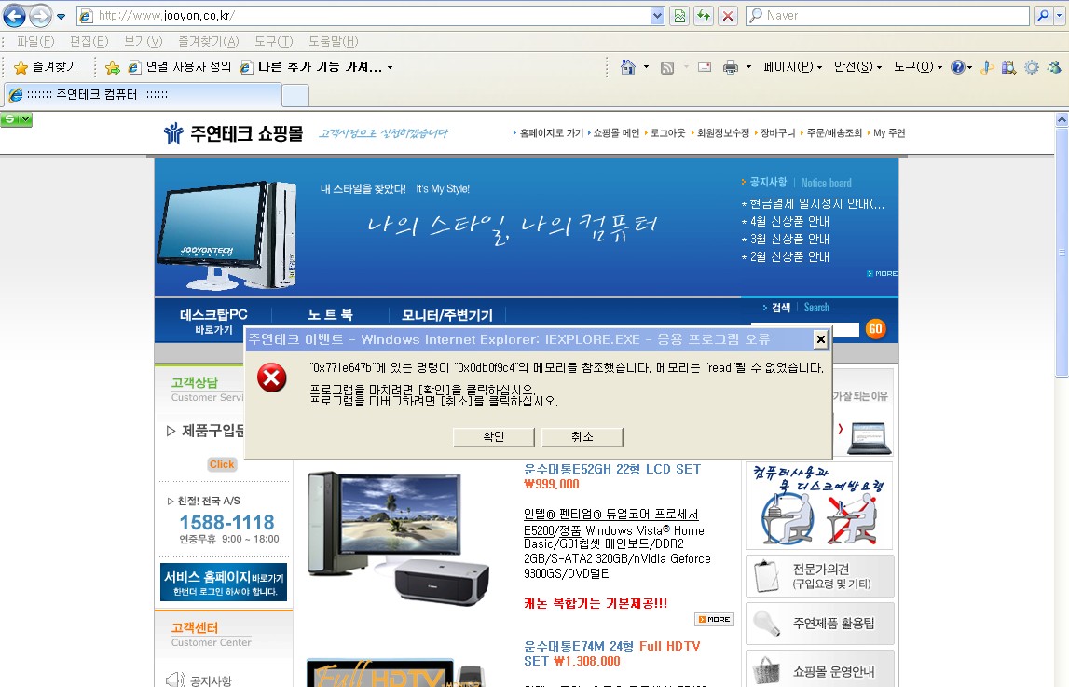Click the 주연제품 활용팁 lightbulb banner
Image resolution: width=1069 pixels, height=687 pixels.
click(x=820, y=623)
